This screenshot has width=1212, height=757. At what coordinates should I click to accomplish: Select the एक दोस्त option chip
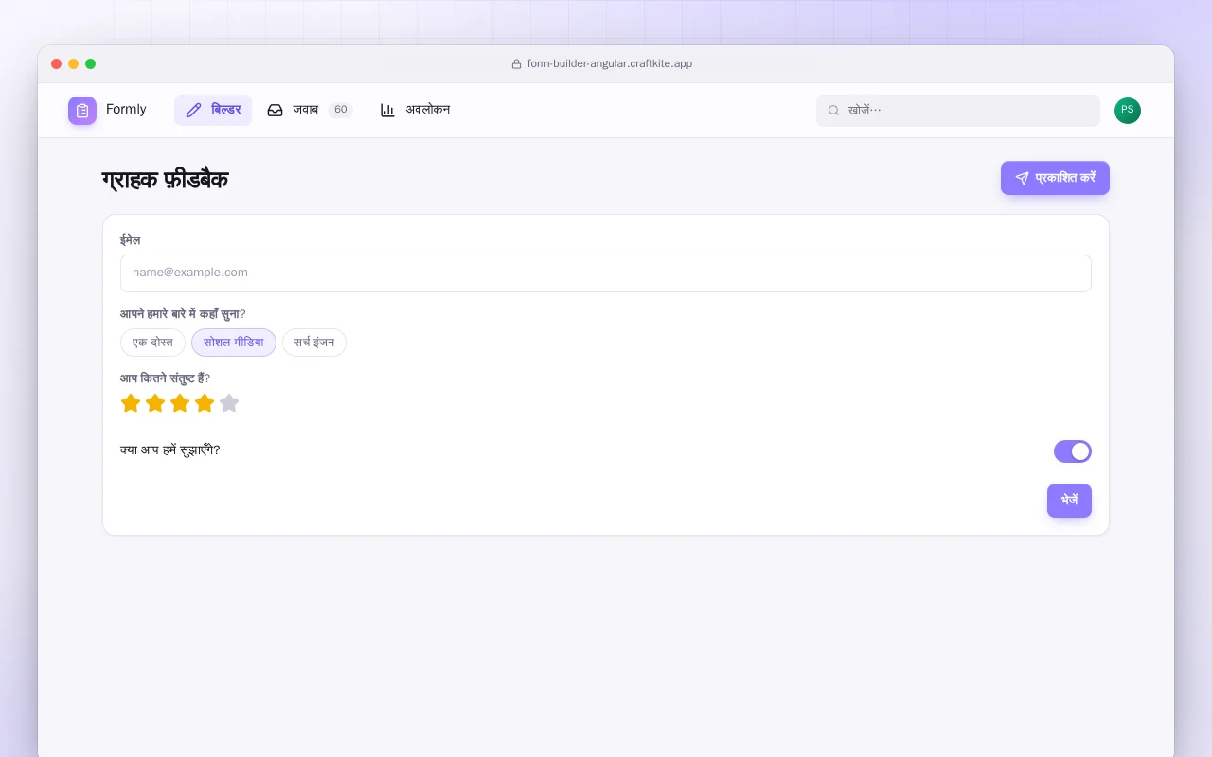[152, 343]
